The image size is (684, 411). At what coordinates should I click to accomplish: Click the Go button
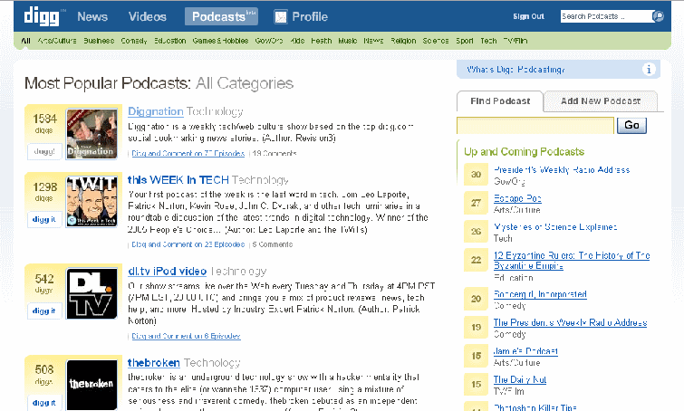coord(631,126)
